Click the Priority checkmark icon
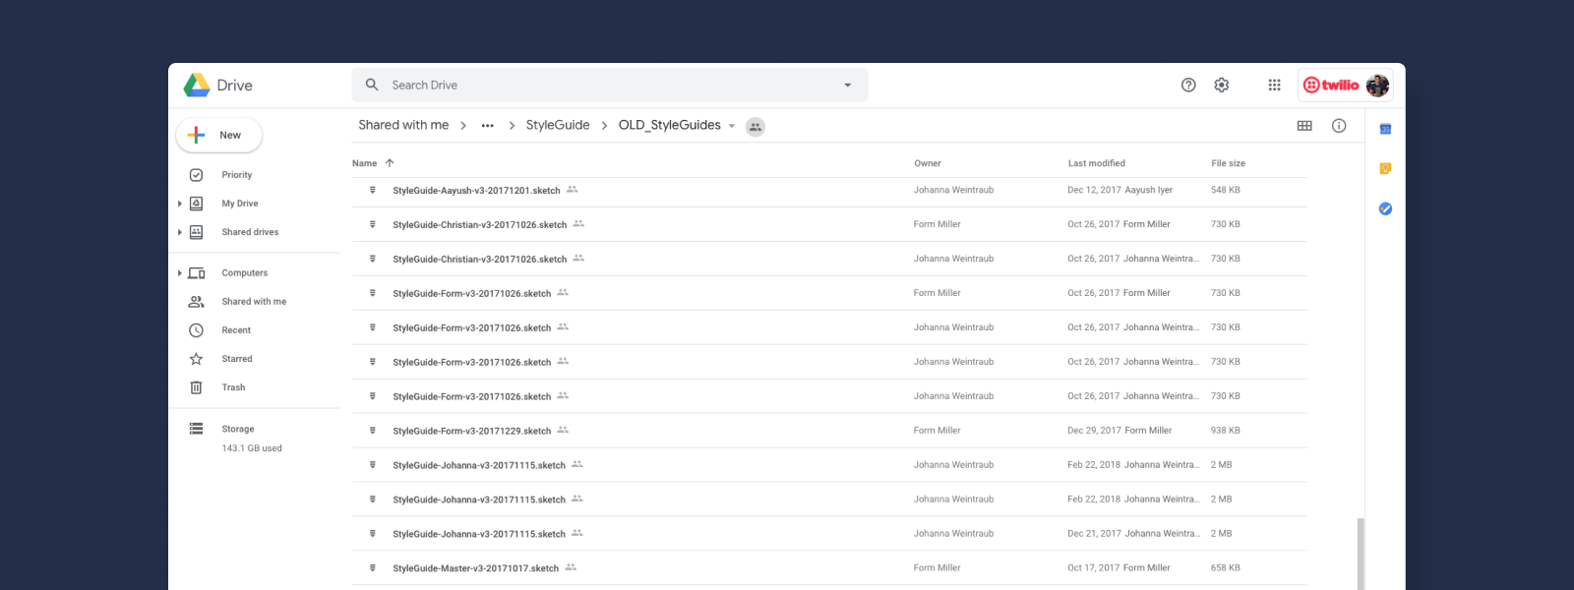 [x=196, y=175]
